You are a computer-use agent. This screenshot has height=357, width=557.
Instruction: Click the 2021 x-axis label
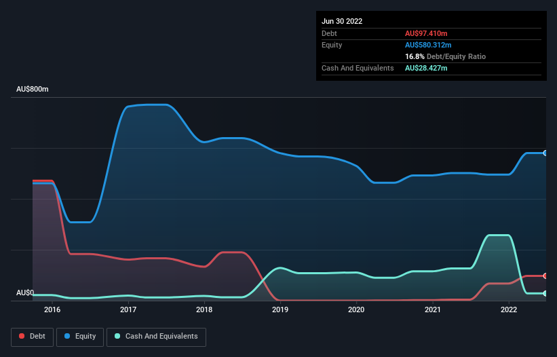click(x=433, y=309)
